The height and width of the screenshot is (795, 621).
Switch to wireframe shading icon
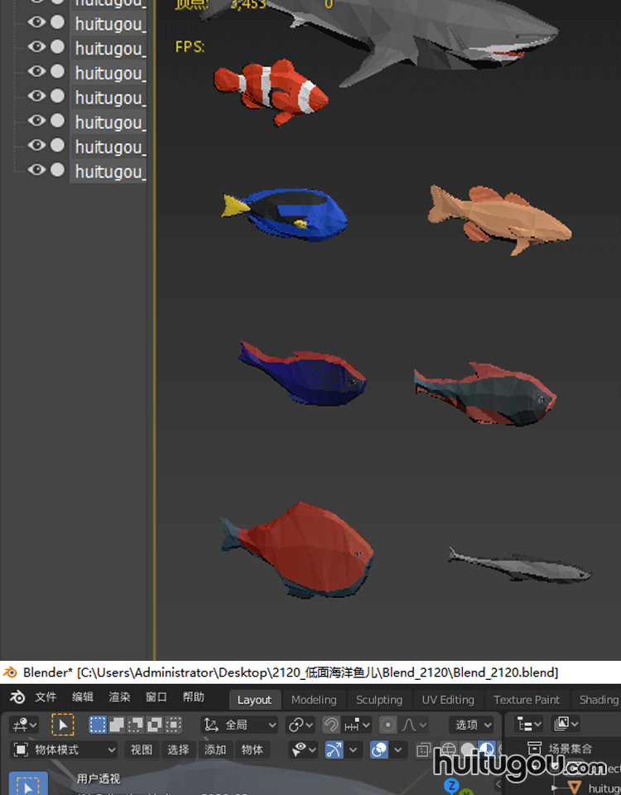click(449, 750)
